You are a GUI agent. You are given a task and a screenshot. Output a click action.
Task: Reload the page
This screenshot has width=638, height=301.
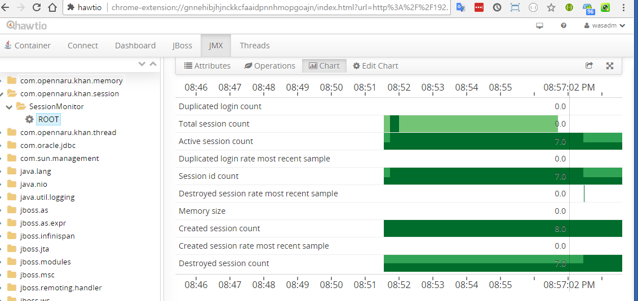click(36, 8)
